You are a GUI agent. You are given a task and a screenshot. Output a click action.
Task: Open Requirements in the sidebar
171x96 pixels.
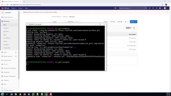point(7,60)
